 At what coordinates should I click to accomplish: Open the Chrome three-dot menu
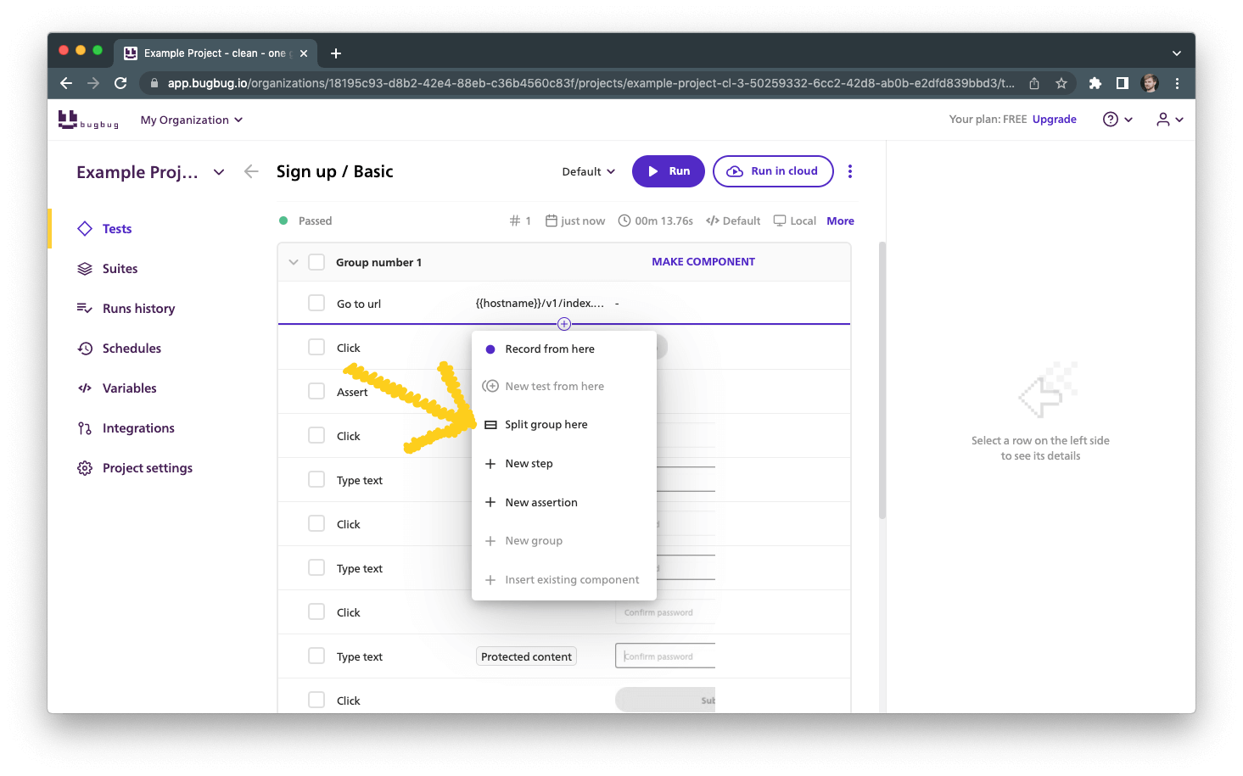(x=1177, y=83)
